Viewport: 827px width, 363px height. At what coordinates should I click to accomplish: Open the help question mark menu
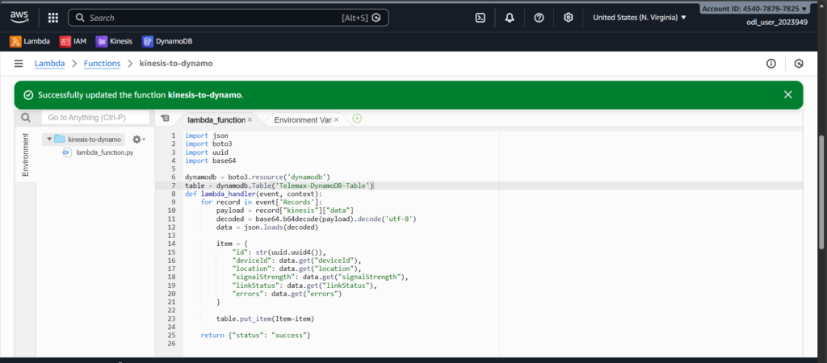539,18
